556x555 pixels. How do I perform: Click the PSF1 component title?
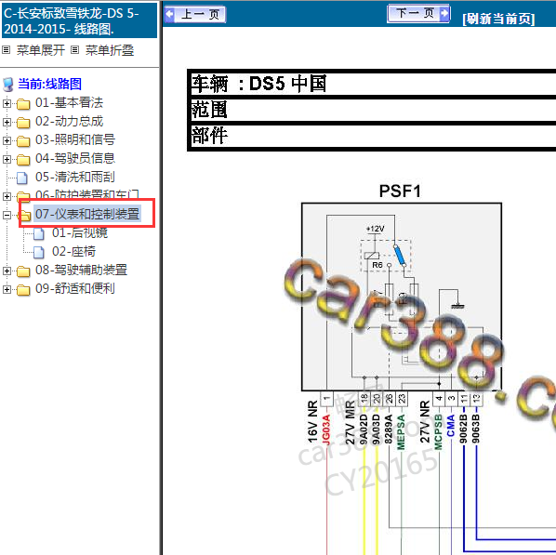[x=400, y=192]
